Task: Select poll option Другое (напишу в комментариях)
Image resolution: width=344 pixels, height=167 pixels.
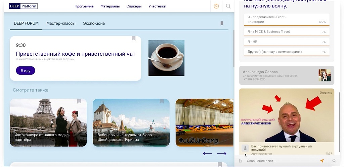Action: 287,52
